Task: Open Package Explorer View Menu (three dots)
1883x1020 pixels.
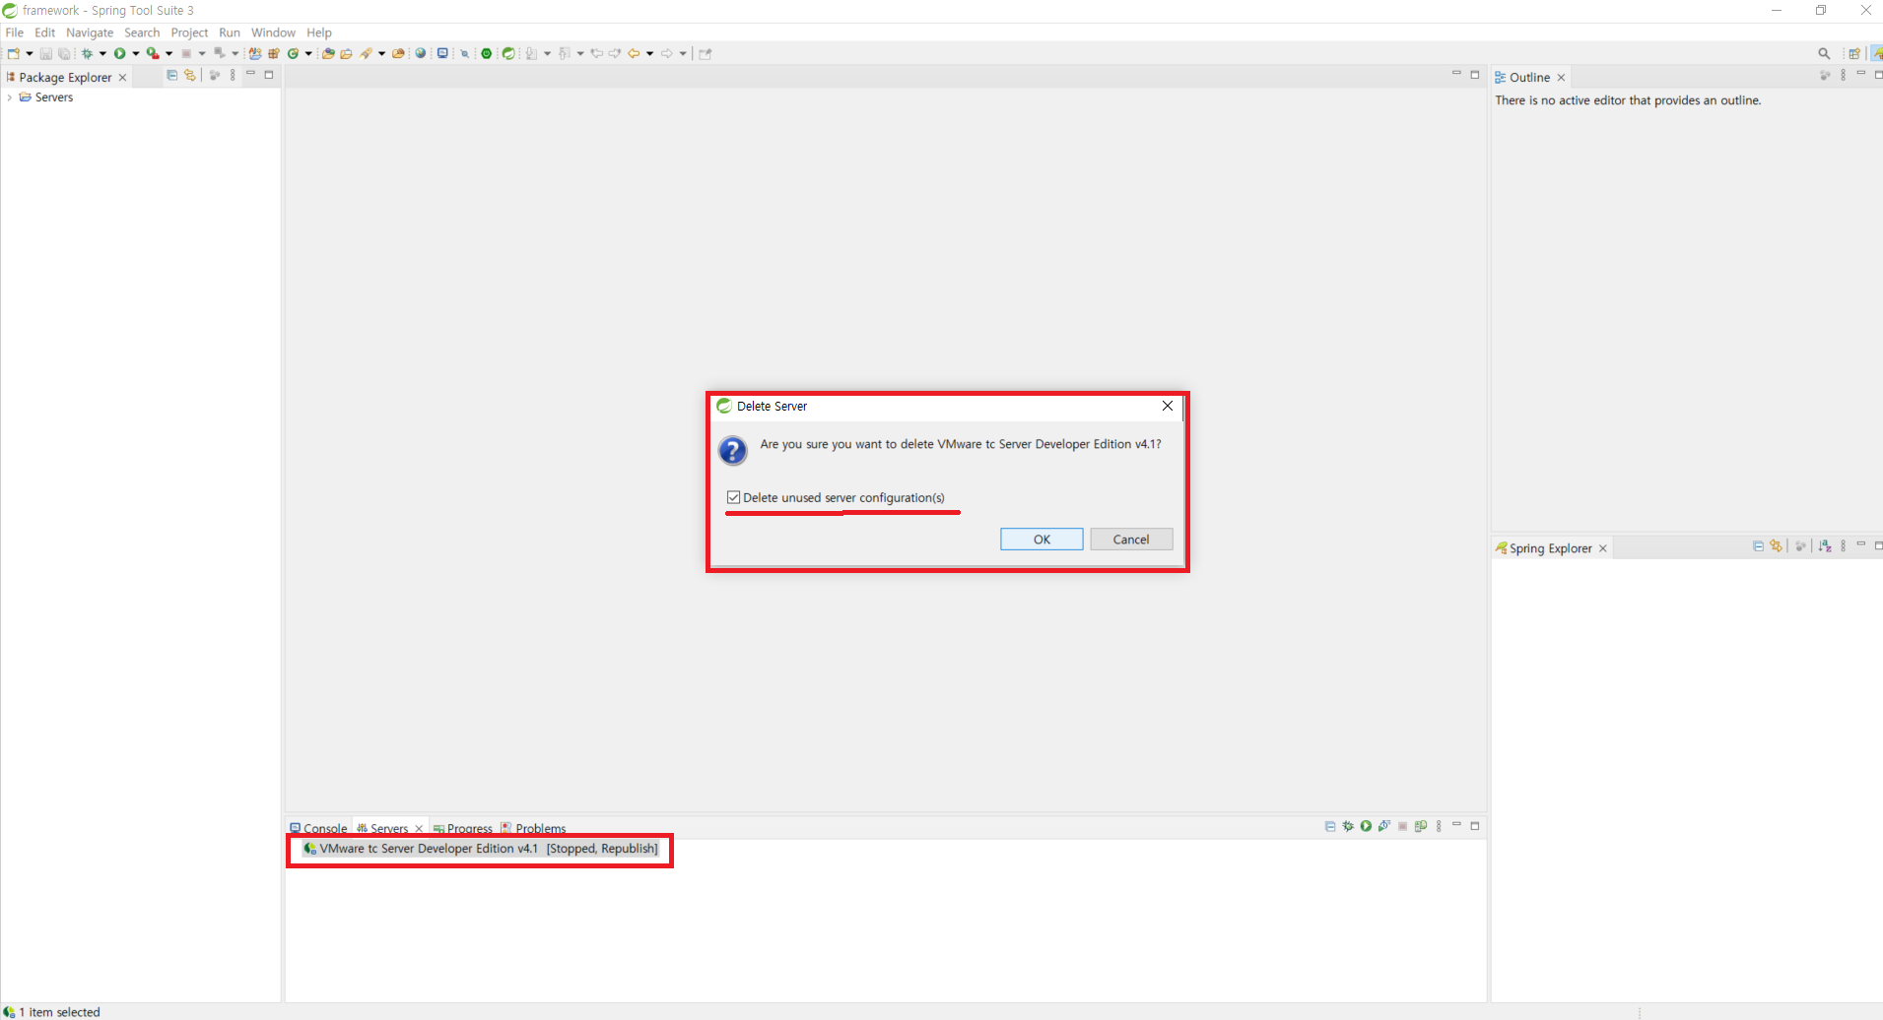Action: point(233,75)
